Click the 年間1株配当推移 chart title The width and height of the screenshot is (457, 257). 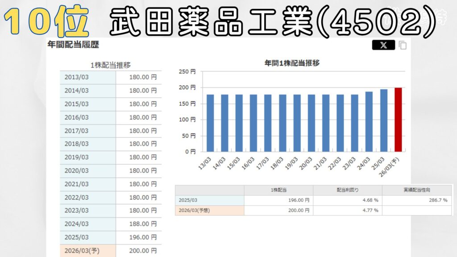click(x=292, y=63)
